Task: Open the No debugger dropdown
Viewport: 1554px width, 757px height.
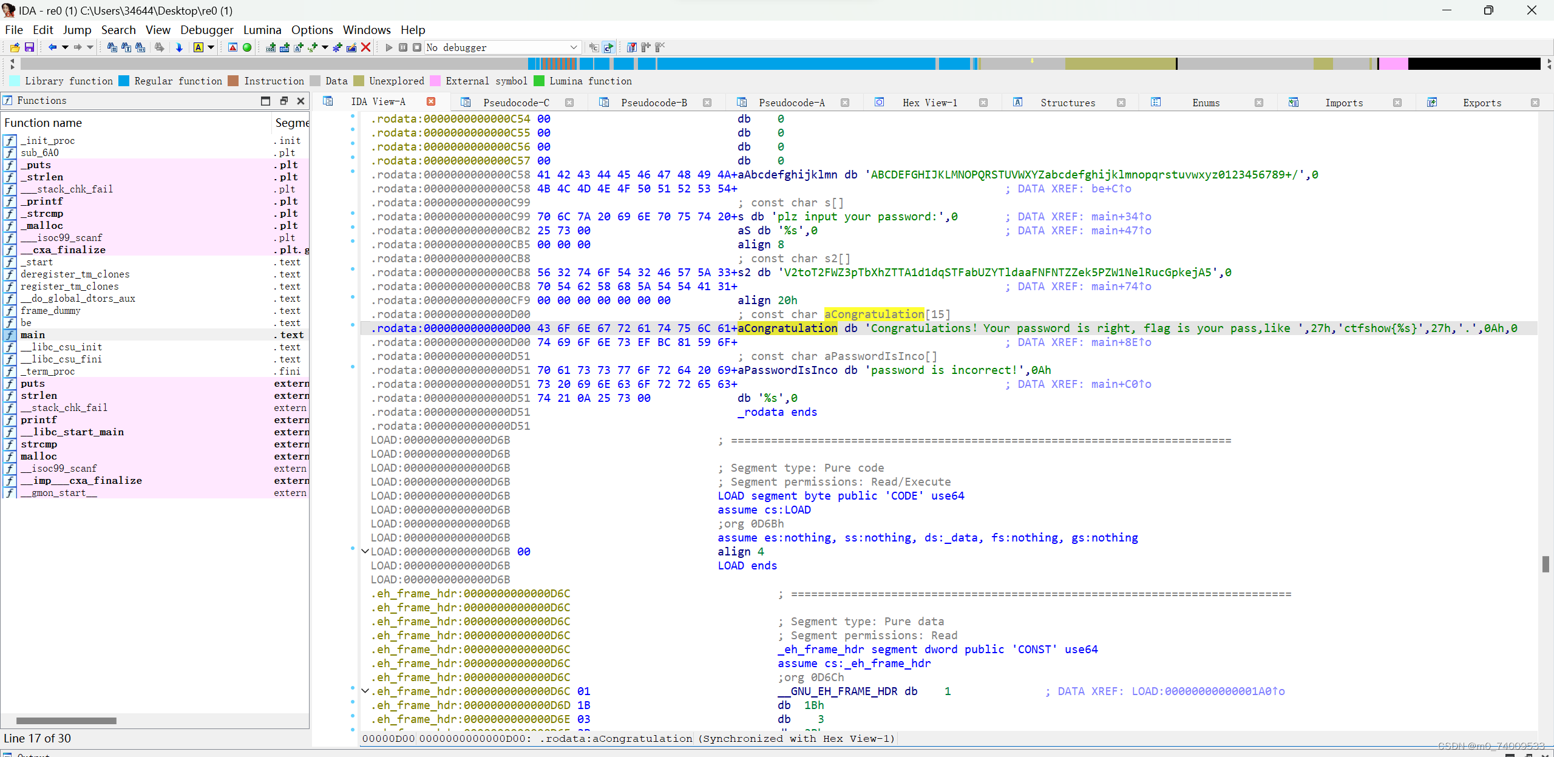Action: 573,47
